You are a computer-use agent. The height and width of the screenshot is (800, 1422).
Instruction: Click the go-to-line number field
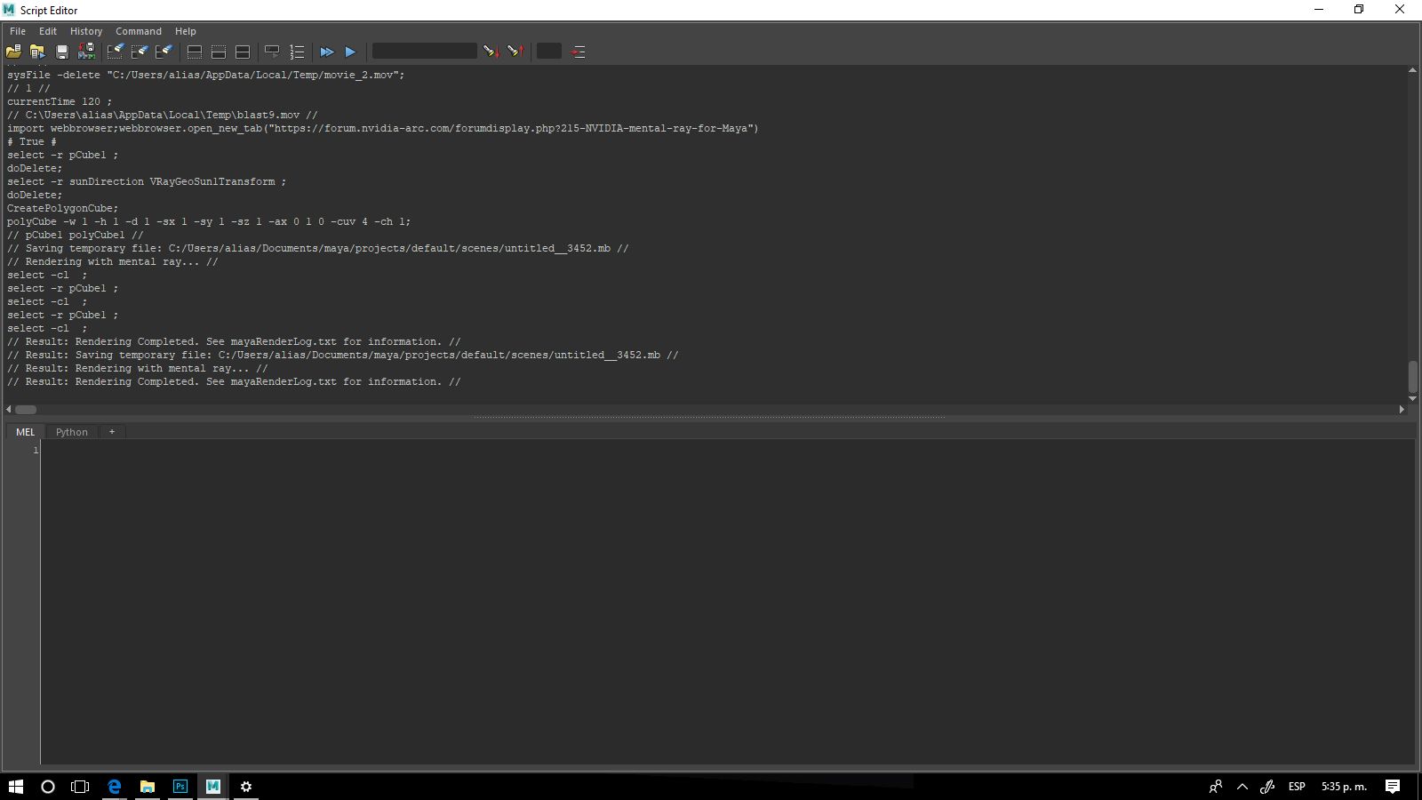tap(549, 52)
